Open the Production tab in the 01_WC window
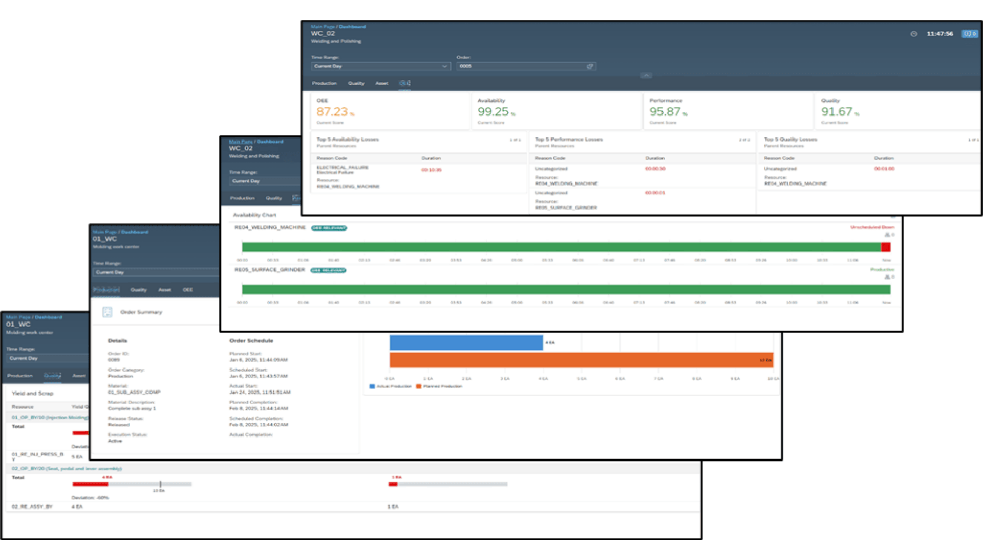983x552 pixels. (105, 290)
